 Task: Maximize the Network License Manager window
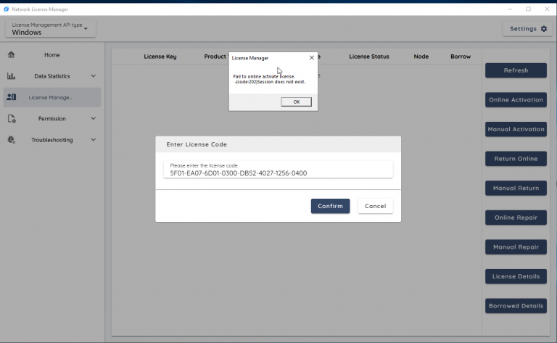(528, 9)
